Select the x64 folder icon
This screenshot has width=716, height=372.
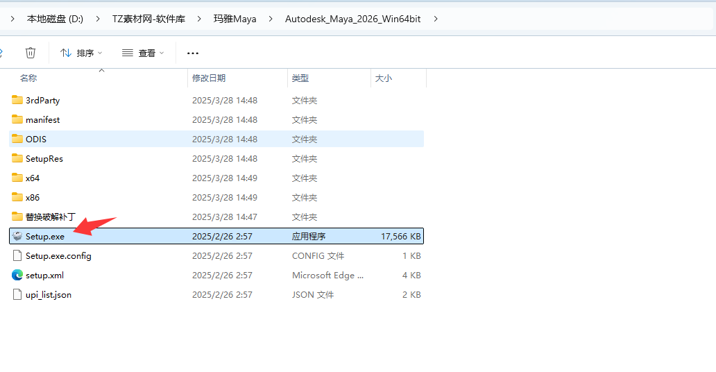pyautogui.click(x=17, y=177)
